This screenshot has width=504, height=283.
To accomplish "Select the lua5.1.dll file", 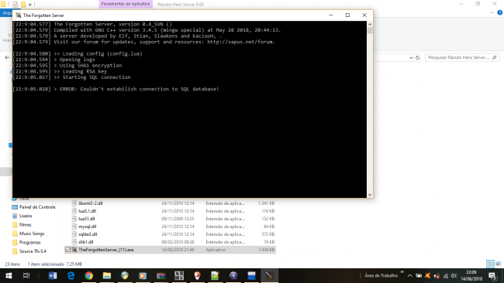I will click(x=88, y=211).
